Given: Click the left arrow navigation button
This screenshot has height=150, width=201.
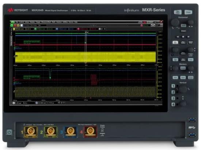Looking at the screenshot, I should click(178, 37).
